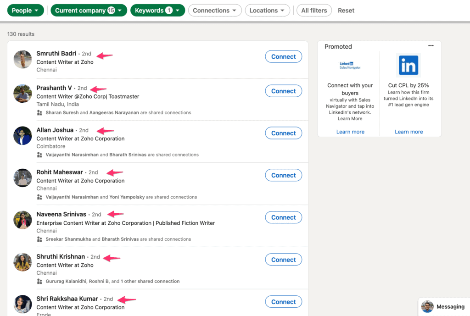This screenshot has width=470, height=316.
Task: Open the People filter dropdown
Action: pos(26,11)
